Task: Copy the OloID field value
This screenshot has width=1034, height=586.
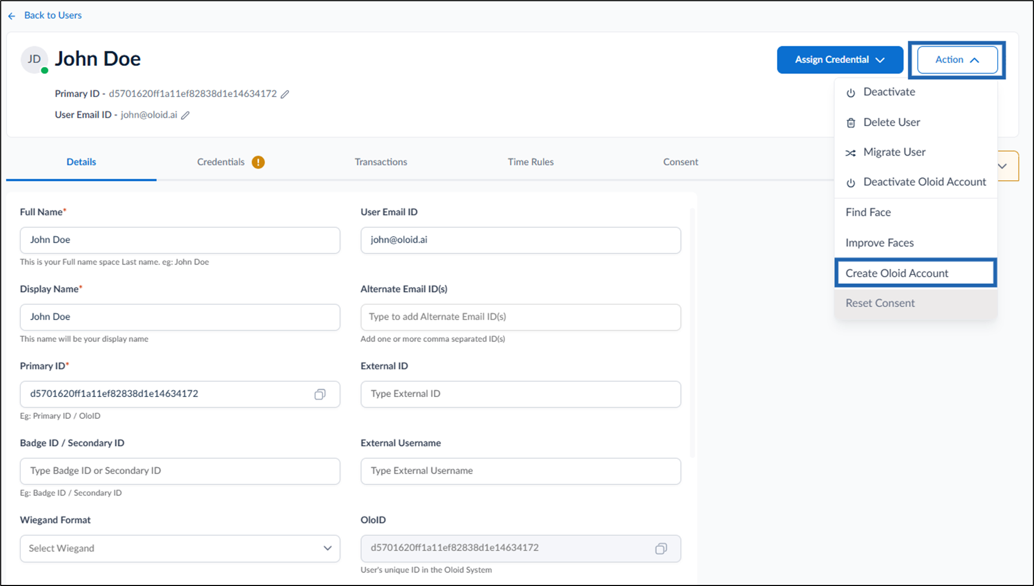Action: (x=661, y=549)
